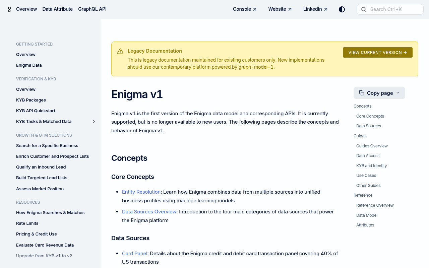Open KYB Tasks & Matched Data item
This screenshot has height=268, width=429.
[44, 122]
